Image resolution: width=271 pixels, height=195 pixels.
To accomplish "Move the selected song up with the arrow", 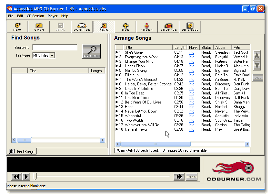I will 257,55.
